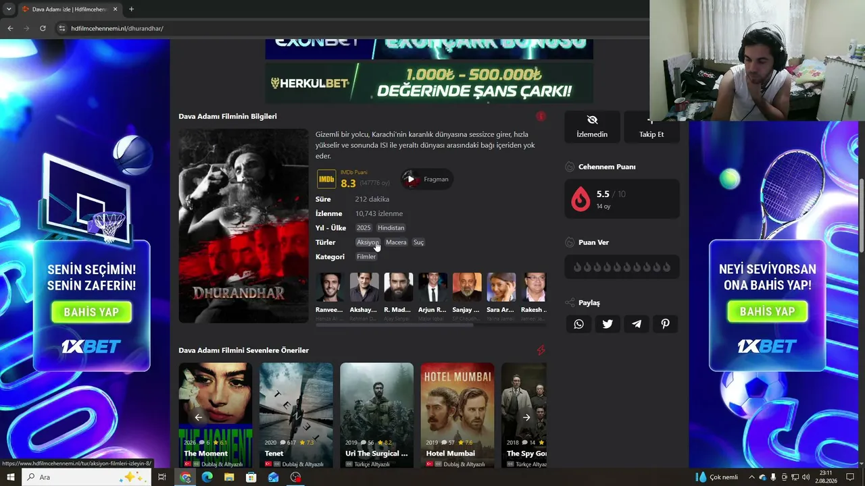Open the Hindistan country tag
Screen dimensions: 865x486
coord(391,227)
